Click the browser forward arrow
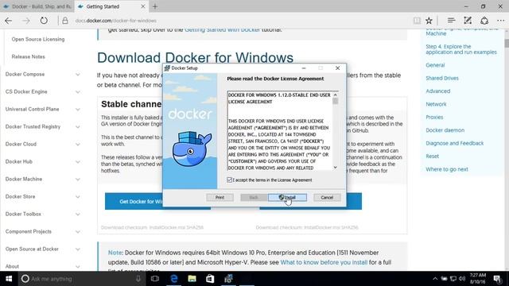 click(x=26, y=21)
